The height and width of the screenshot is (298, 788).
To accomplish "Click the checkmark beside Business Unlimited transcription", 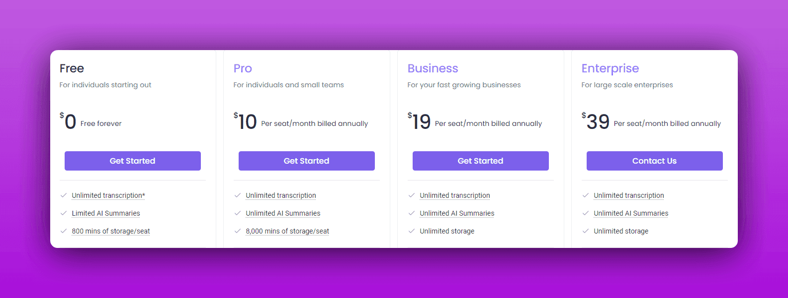I will [412, 195].
